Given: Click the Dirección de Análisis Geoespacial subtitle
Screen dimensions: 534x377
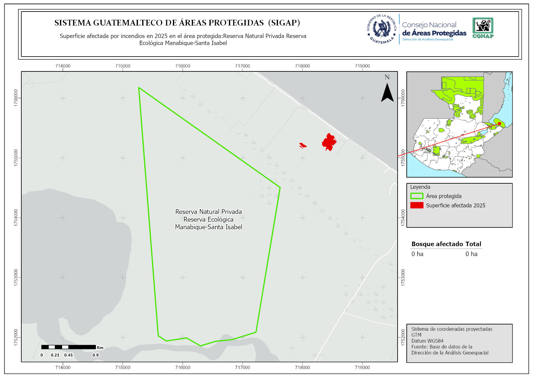Looking at the screenshot, I should [x=427, y=40].
